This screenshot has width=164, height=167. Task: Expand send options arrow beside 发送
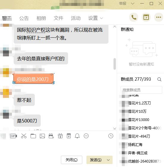pos(108,160)
